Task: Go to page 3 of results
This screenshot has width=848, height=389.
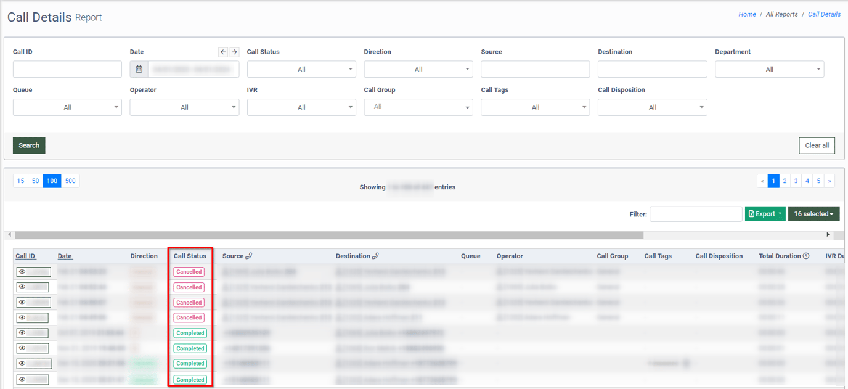Action: pos(796,181)
